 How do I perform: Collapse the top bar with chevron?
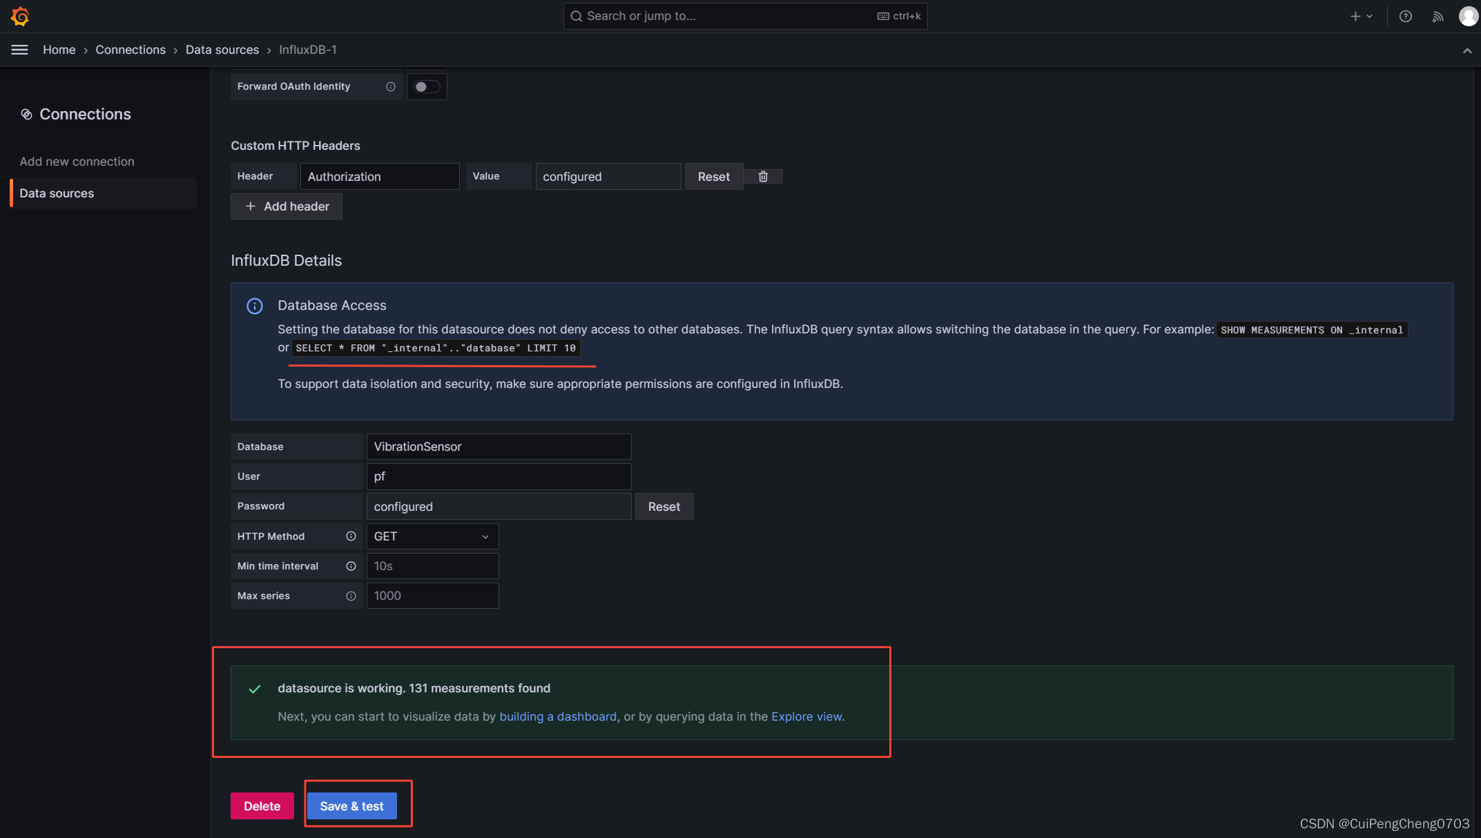[x=1467, y=50]
